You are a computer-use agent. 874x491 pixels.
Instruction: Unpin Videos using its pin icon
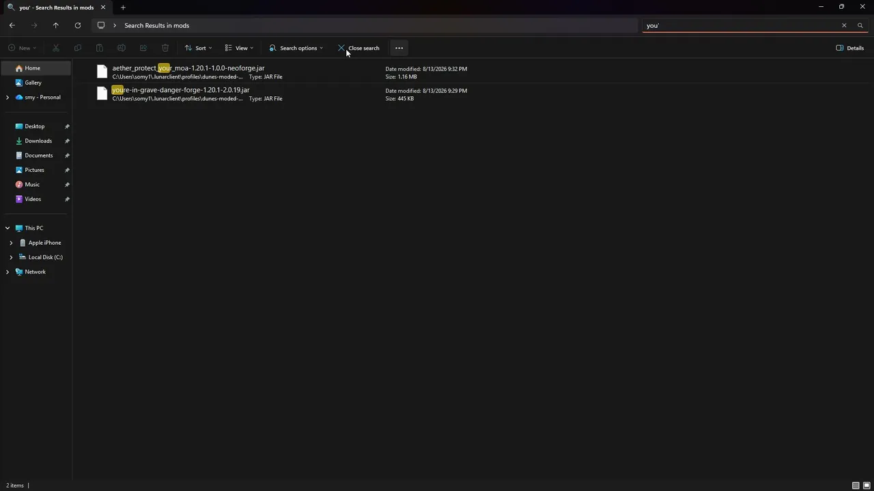point(67,199)
